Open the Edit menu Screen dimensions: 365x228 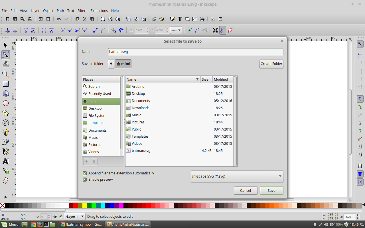tap(13, 11)
